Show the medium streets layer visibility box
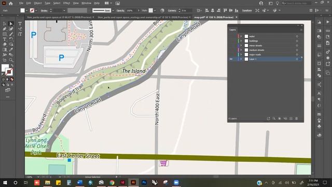This screenshot has width=332, height=187. pos(231,50)
